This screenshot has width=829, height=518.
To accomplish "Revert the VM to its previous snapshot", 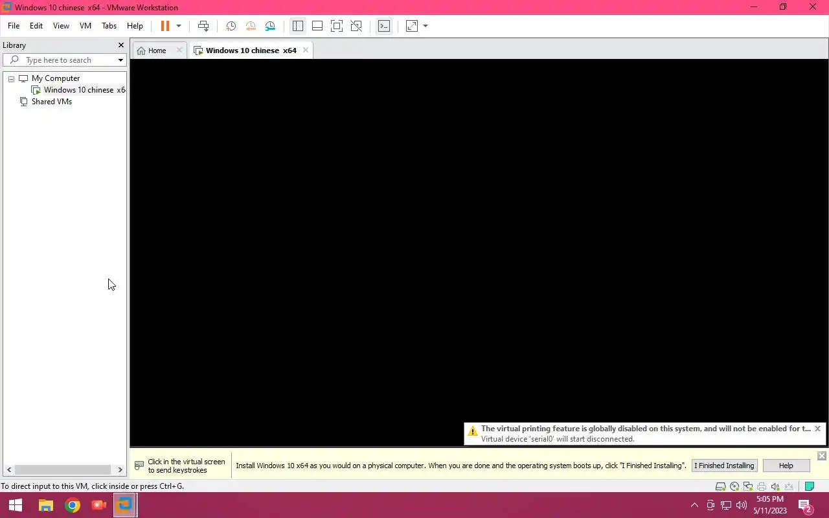I will click(x=251, y=26).
